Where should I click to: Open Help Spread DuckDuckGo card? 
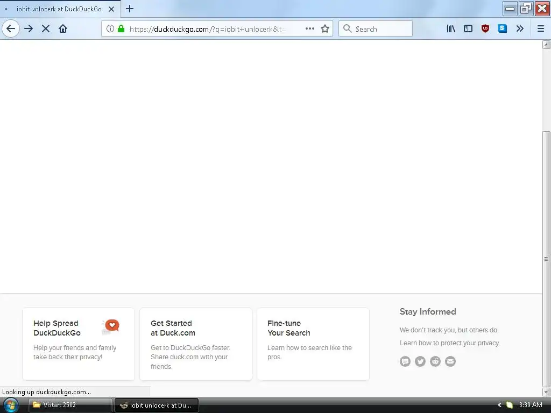pyautogui.click(x=79, y=344)
